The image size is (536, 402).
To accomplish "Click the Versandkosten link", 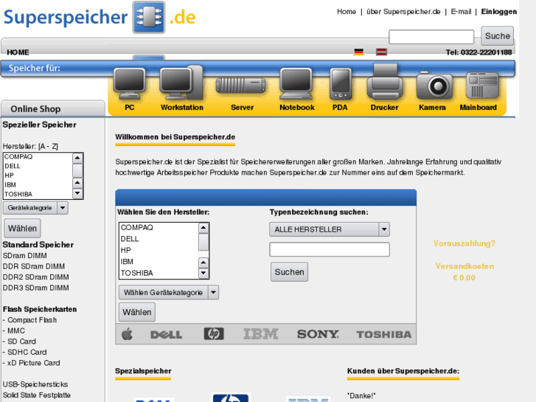I will (x=464, y=266).
